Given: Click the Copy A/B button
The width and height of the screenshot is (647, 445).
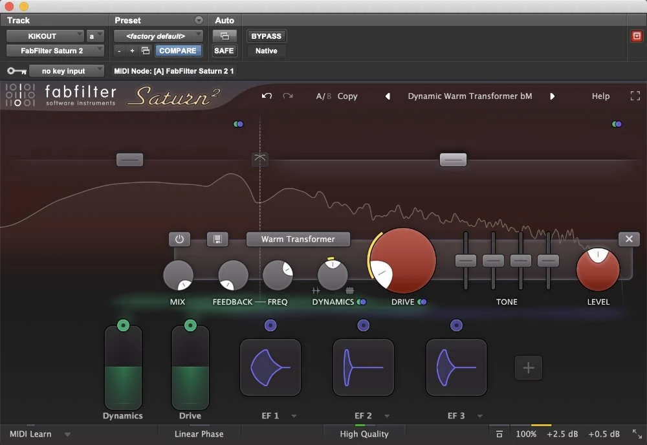Looking at the screenshot, I should [x=347, y=96].
